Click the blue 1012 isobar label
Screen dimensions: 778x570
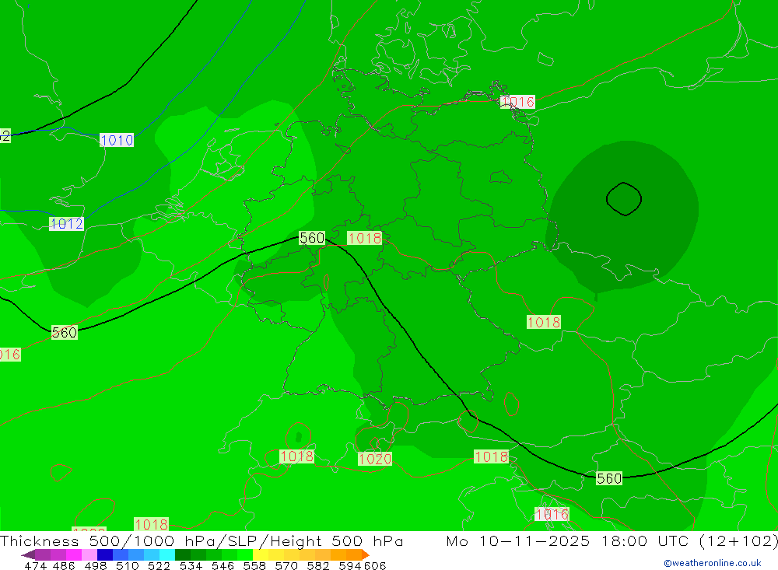pos(66,224)
